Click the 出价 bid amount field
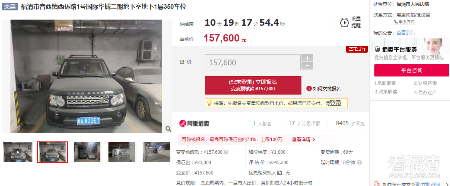 click(253, 62)
